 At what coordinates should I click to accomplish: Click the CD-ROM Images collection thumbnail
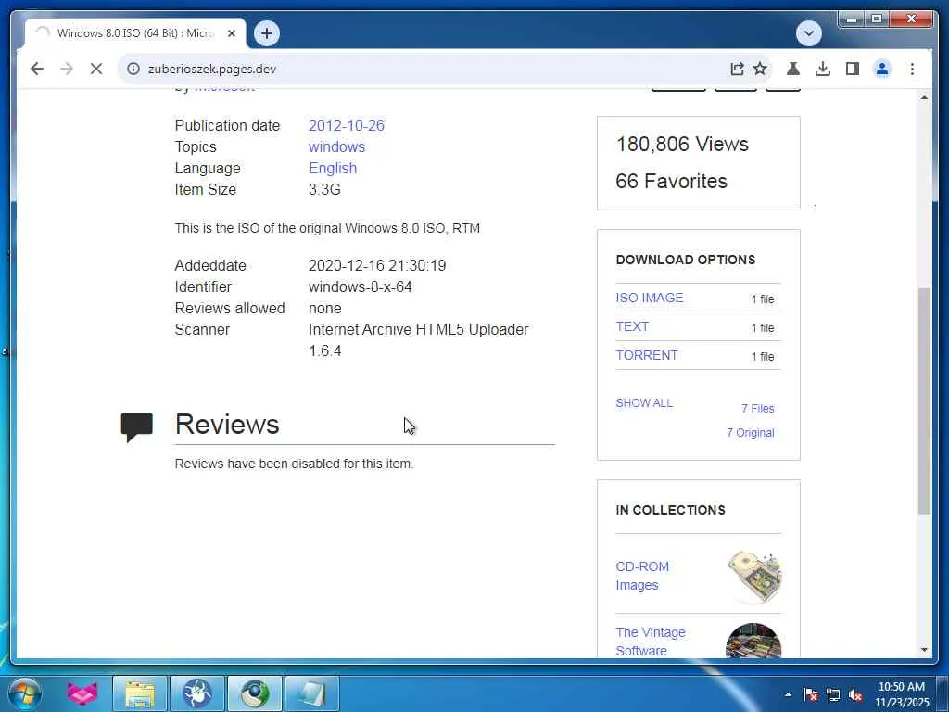pyautogui.click(x=754, y=577)
